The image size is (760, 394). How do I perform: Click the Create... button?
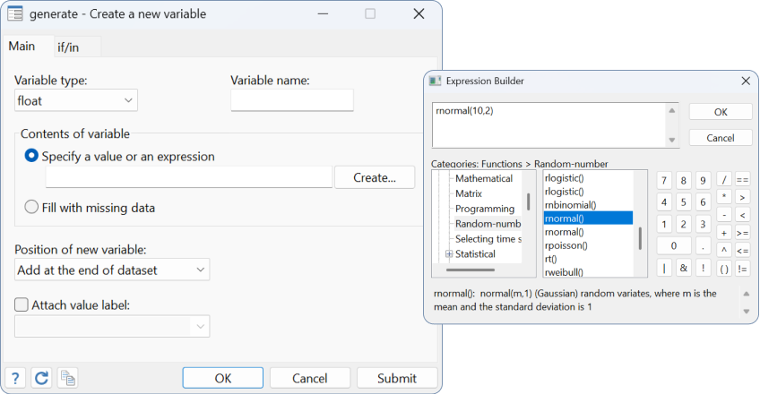click(374, 177)
